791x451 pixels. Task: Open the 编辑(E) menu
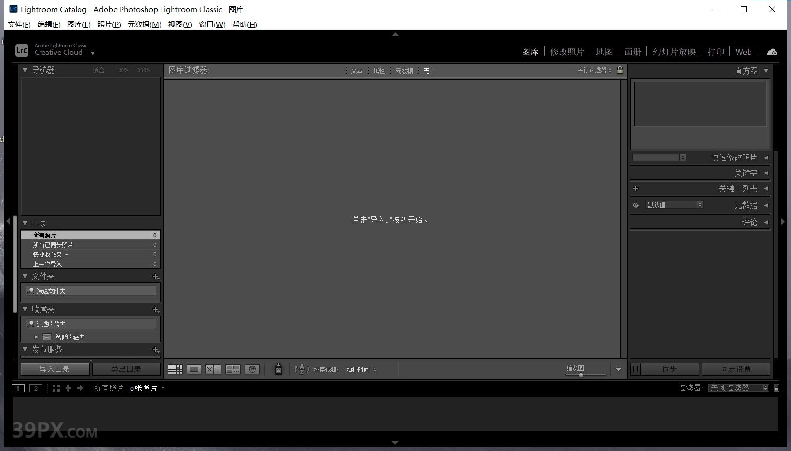pyautogui.click(x=49, y=24)
